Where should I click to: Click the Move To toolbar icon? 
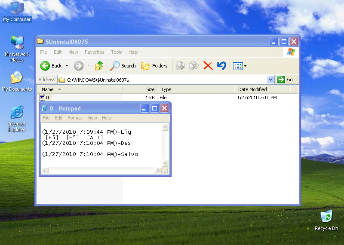[180, 66]
